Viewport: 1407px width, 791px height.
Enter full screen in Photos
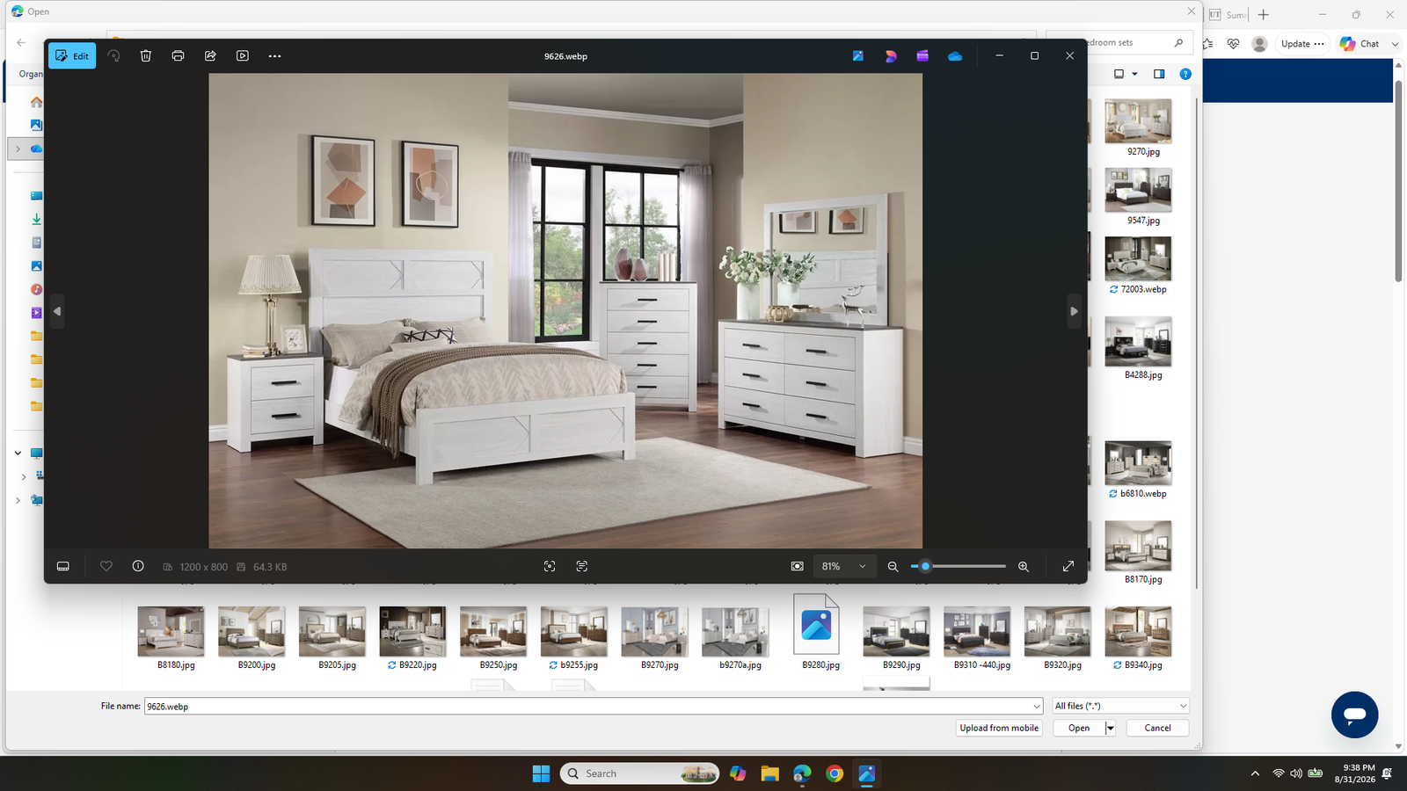1068,566
